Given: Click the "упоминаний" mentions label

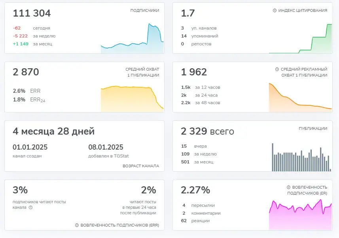Looking at the screenshot, I should point(205,36).
